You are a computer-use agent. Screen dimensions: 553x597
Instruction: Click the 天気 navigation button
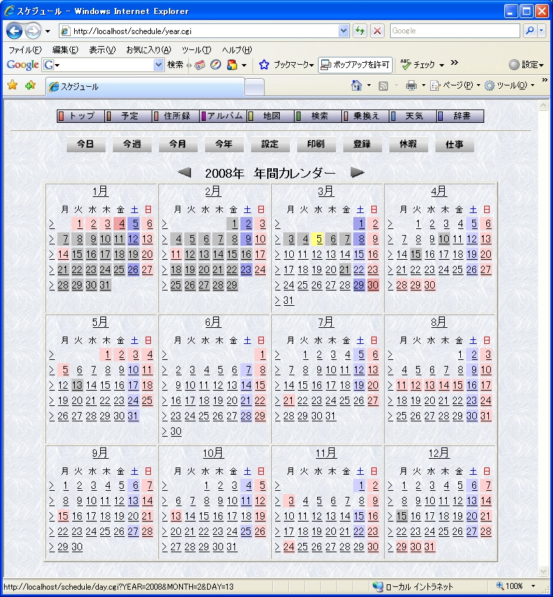click(x=413, y=116)
